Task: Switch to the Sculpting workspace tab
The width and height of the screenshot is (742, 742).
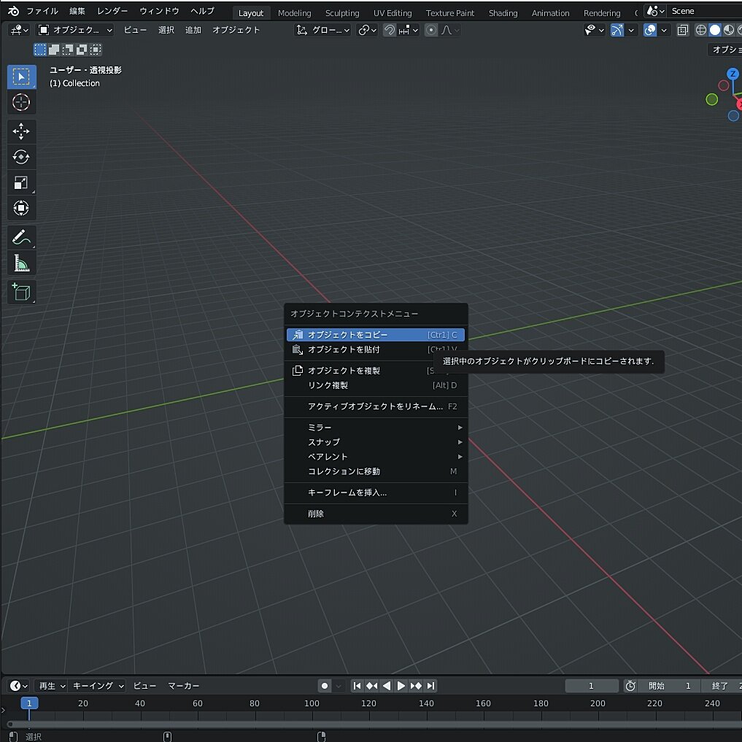Action: click(342, 13)
